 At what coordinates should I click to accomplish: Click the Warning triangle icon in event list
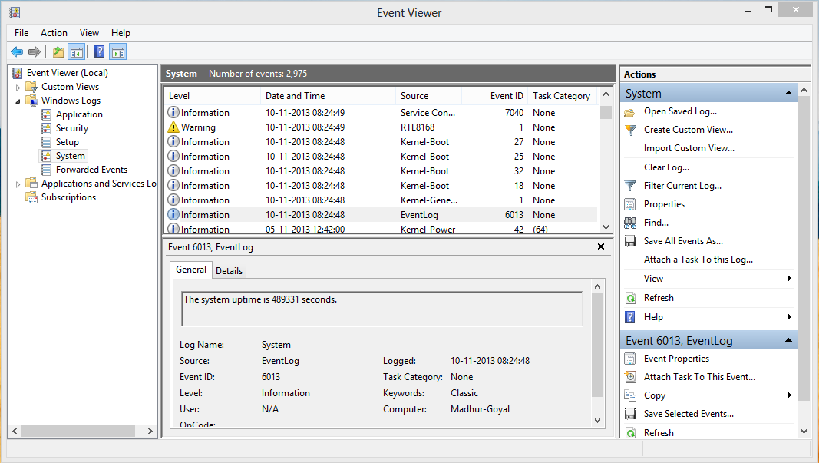(173, 127)
